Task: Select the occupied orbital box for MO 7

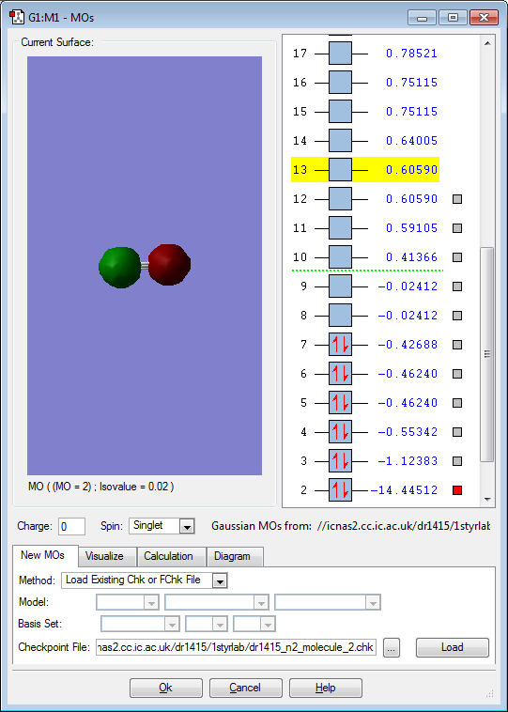Action: 340,345
